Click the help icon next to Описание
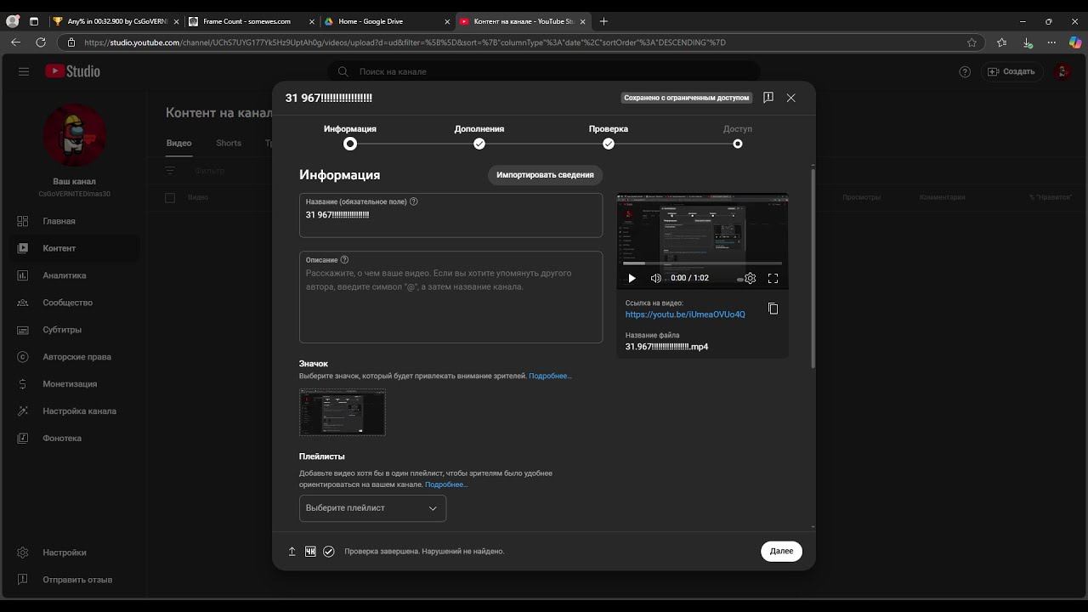The image size is (1088, 612). coord(344,260)
